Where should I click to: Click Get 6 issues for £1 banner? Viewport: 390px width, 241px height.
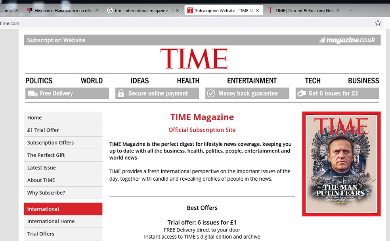(337, 93)
